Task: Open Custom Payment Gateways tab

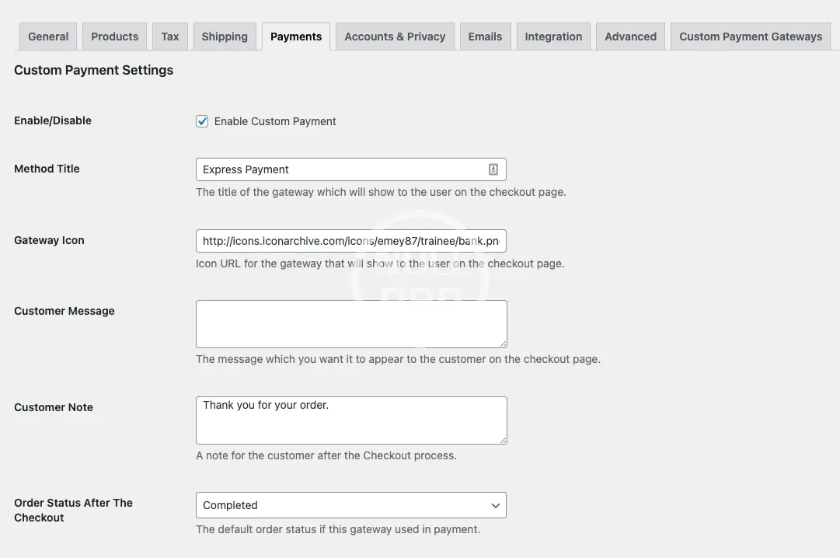Action: coord(750,37)
